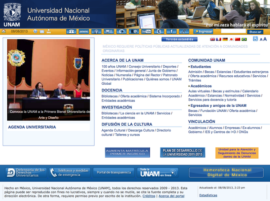Image resolution: width=270 pixels, height=201 pixels.
Task: Open Estudiantes extranjeros link
Action: coord(251,72)
